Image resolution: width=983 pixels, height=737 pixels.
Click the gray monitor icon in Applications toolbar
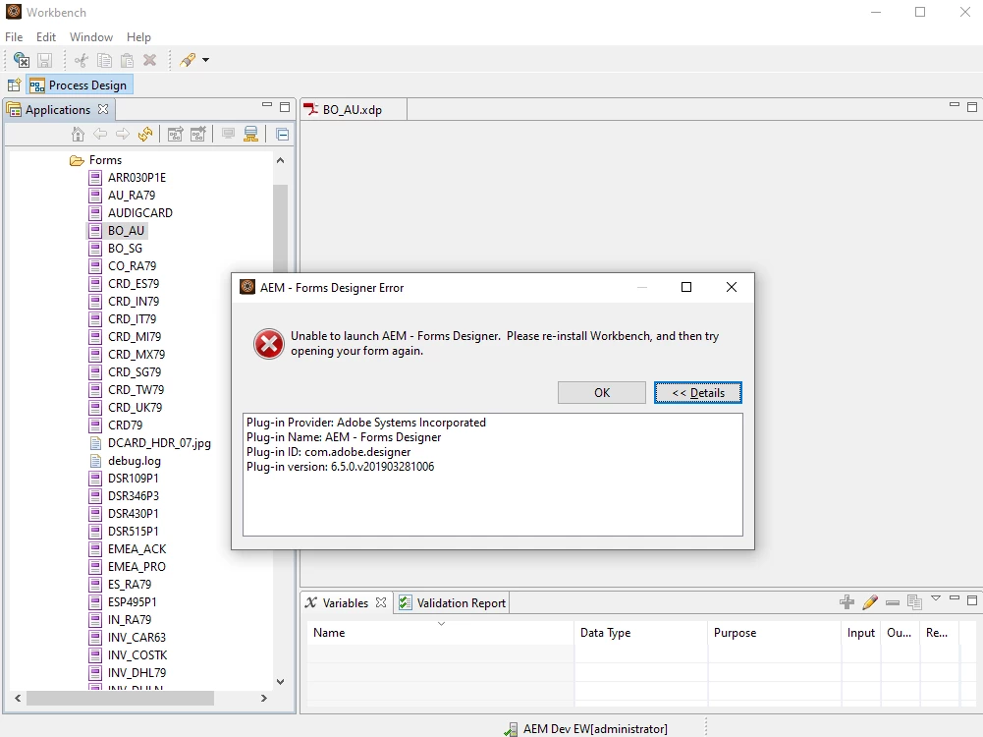pos(228,134)
